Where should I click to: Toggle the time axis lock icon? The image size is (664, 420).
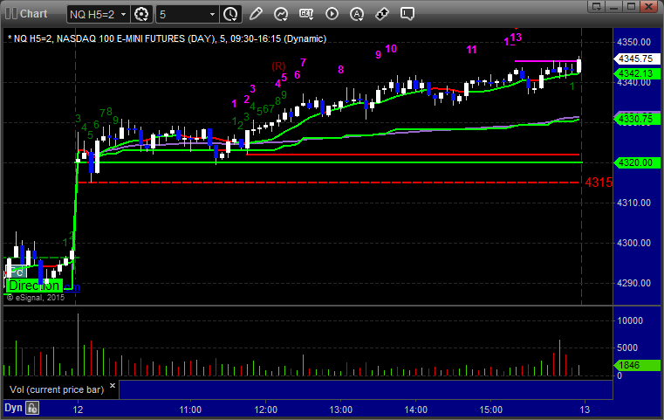pyautogui.click(x=32, y=408)
